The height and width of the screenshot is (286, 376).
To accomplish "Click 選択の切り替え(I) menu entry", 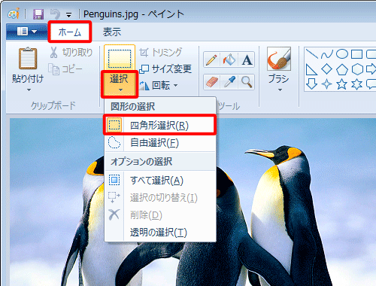I will (160, 198).
